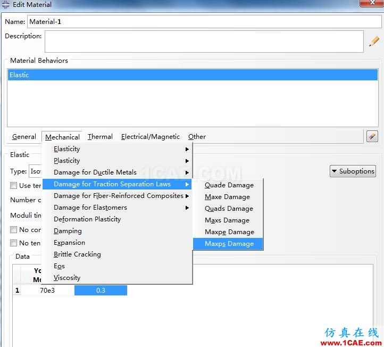Open the Suboptions dropdown
The height and width of the screenshot is (347, 384).
click(353, 171)
